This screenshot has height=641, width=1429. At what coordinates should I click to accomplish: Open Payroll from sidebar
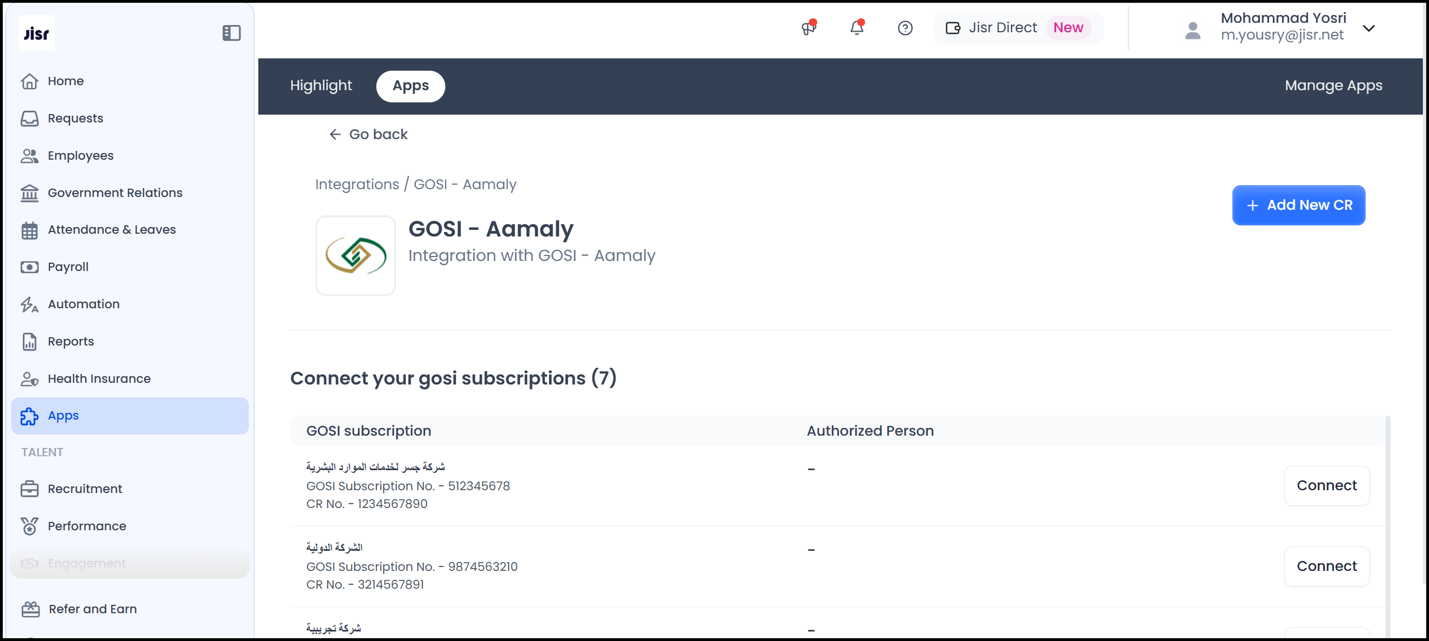[x=68, y=267]
